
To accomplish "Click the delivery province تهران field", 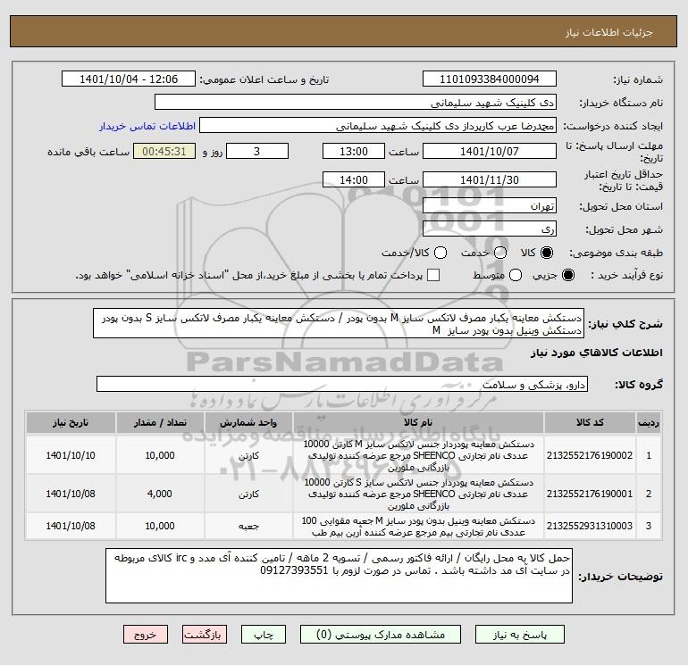I will [x=490, y=205].
